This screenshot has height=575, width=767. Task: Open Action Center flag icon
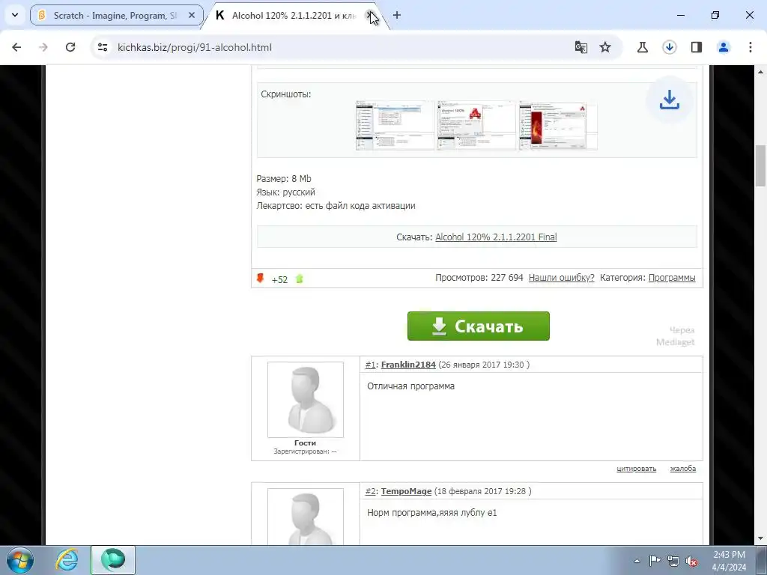[655, 561]
